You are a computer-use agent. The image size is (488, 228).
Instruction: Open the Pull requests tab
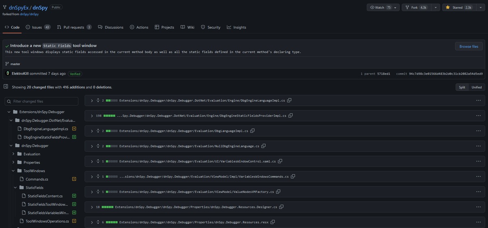(x=74, y=27)
